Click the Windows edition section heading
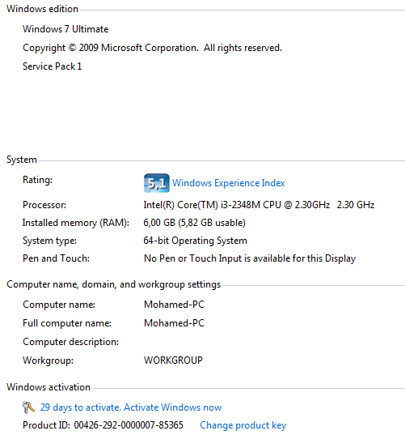Screen dimensions: 405x435 click(42, 9)
